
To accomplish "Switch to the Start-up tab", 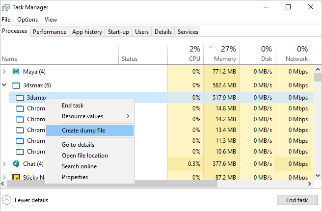I will tap(118, 32).
